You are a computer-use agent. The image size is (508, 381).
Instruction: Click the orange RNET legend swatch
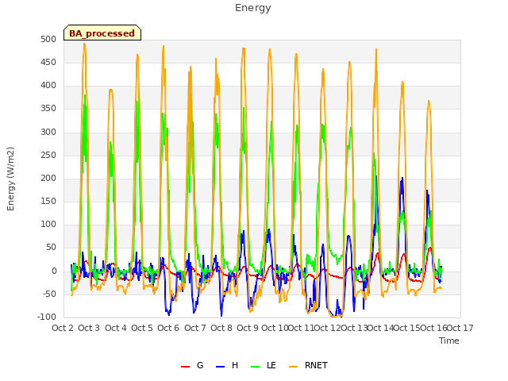293,367
